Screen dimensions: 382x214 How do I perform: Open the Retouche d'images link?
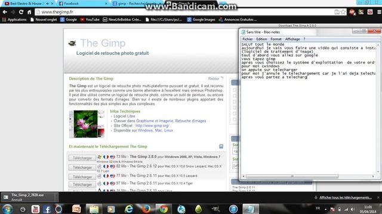coord(190,121)
